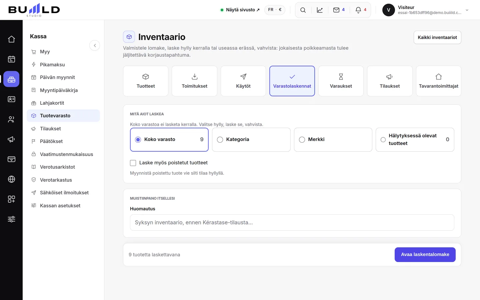Open the notifications bell icon

361,10
